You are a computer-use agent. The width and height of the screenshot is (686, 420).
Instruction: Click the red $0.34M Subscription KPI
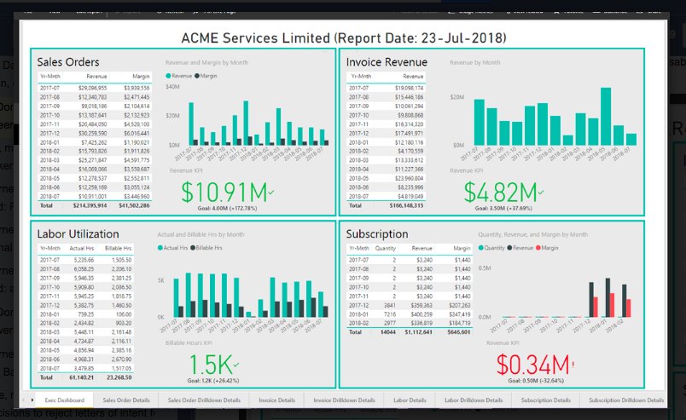pyautogui.click(x=534, y=365)
